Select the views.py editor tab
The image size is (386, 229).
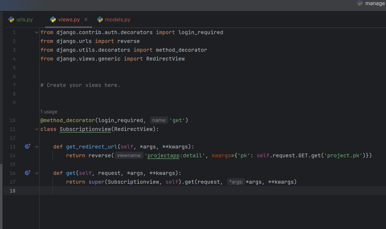(69, 19)
